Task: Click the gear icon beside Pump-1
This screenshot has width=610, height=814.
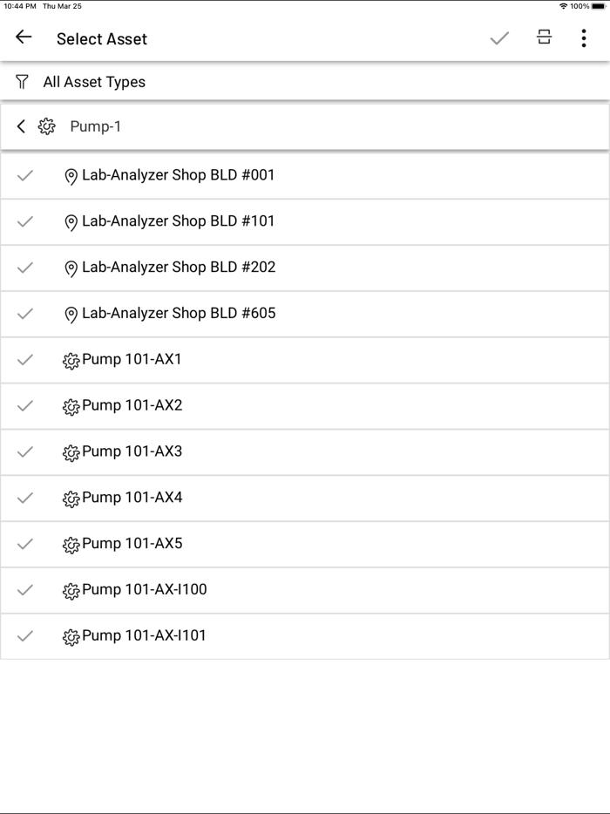Action: tap(47, 127)
